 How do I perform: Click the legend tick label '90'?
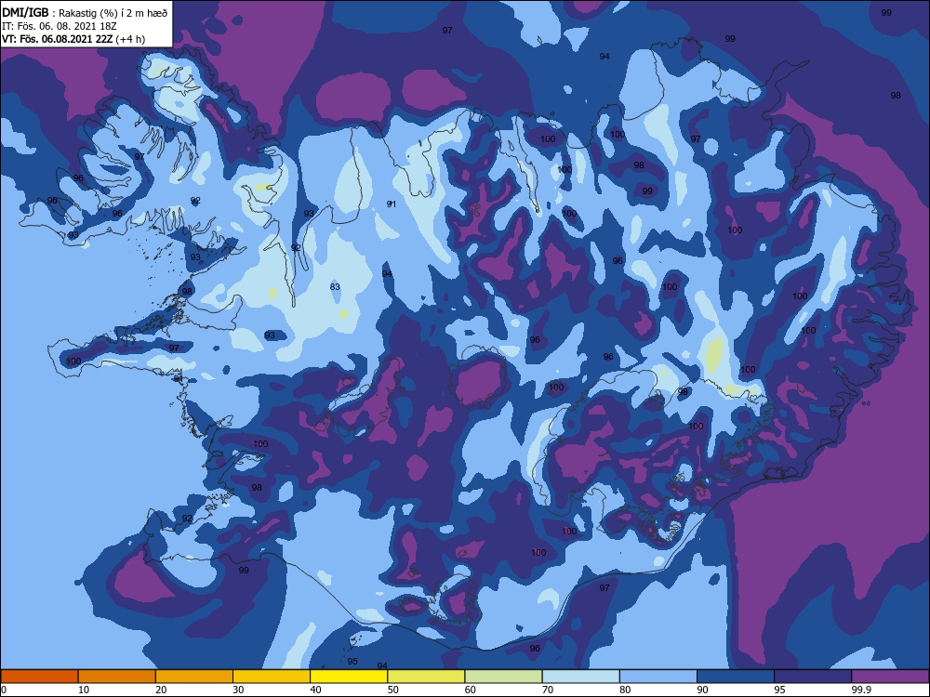click(x=702, y=690)
